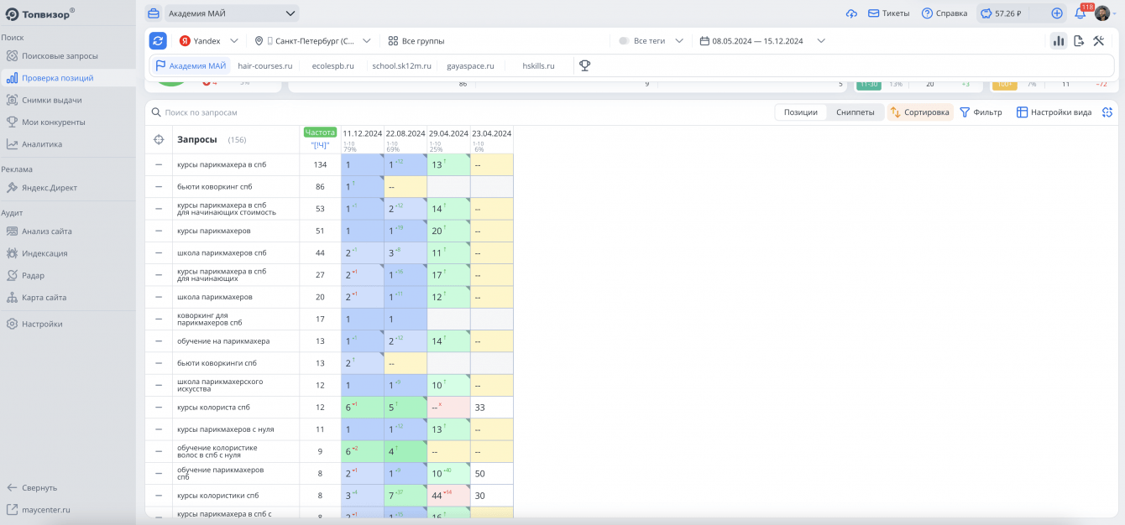Open Анализ сайта in sidebar

(x=67, y=231)
